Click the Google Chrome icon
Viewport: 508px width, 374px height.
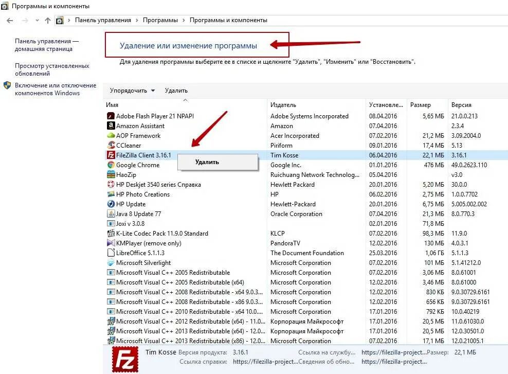[x=111, y=165]
